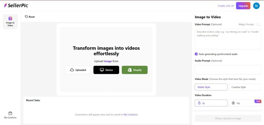Upload image from Shopify
Viewport: 264px width, 125px height.
point(135,70)
